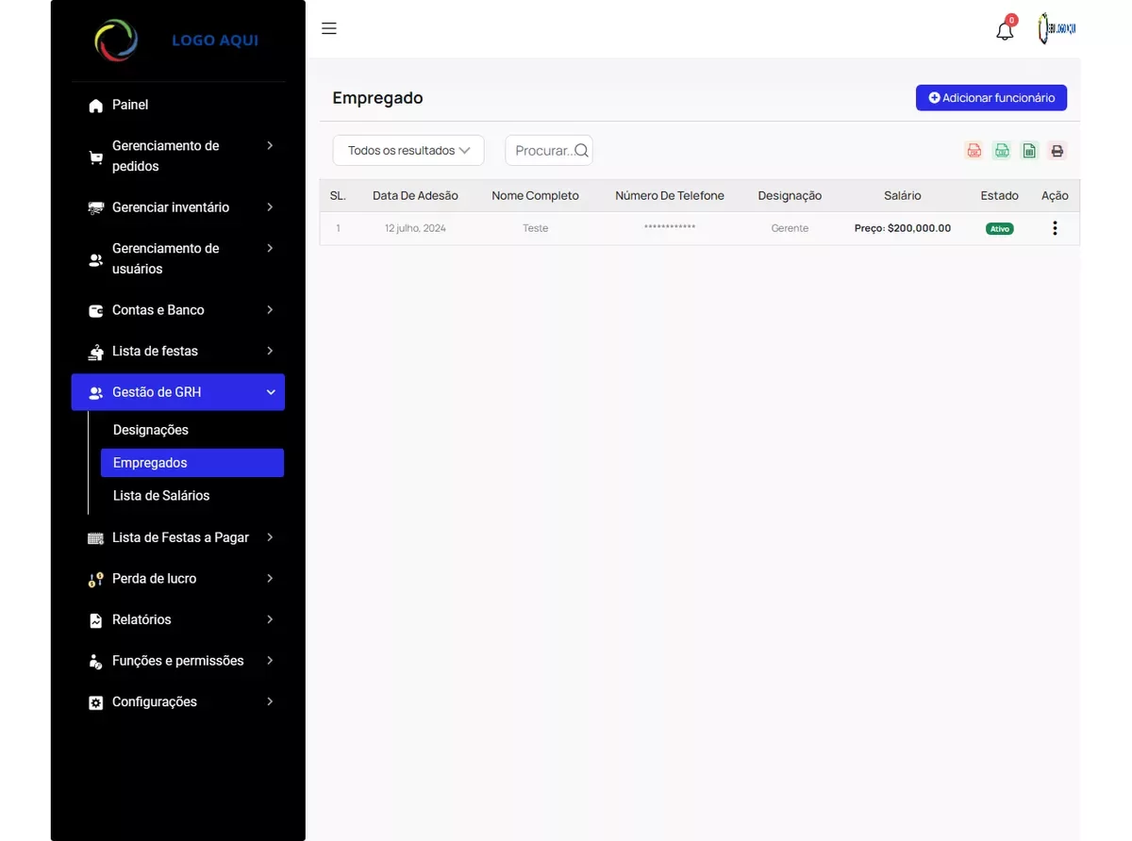
Task: Open the three-dot action menu for Teste
Action: [1055, 228]
